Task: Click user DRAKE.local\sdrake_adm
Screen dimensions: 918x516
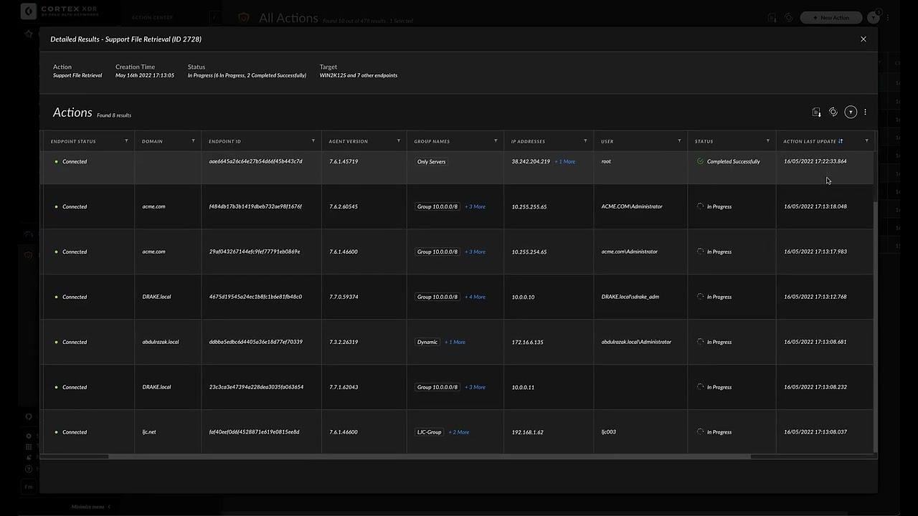Action: point(630,297)
